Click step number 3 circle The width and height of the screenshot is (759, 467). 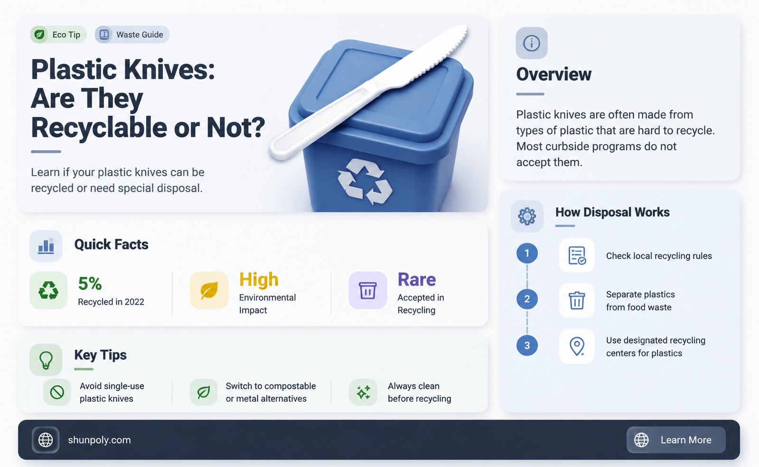pos(527,346)
